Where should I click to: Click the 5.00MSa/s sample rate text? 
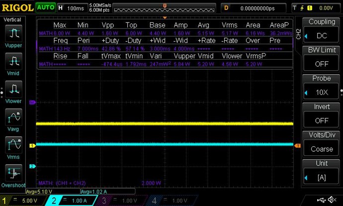pyautogui.click(x=100, y=5)
